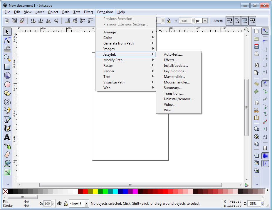272x210 pixels.
Task: Choose Transitions... menu entry
Action: pos(179,93)
